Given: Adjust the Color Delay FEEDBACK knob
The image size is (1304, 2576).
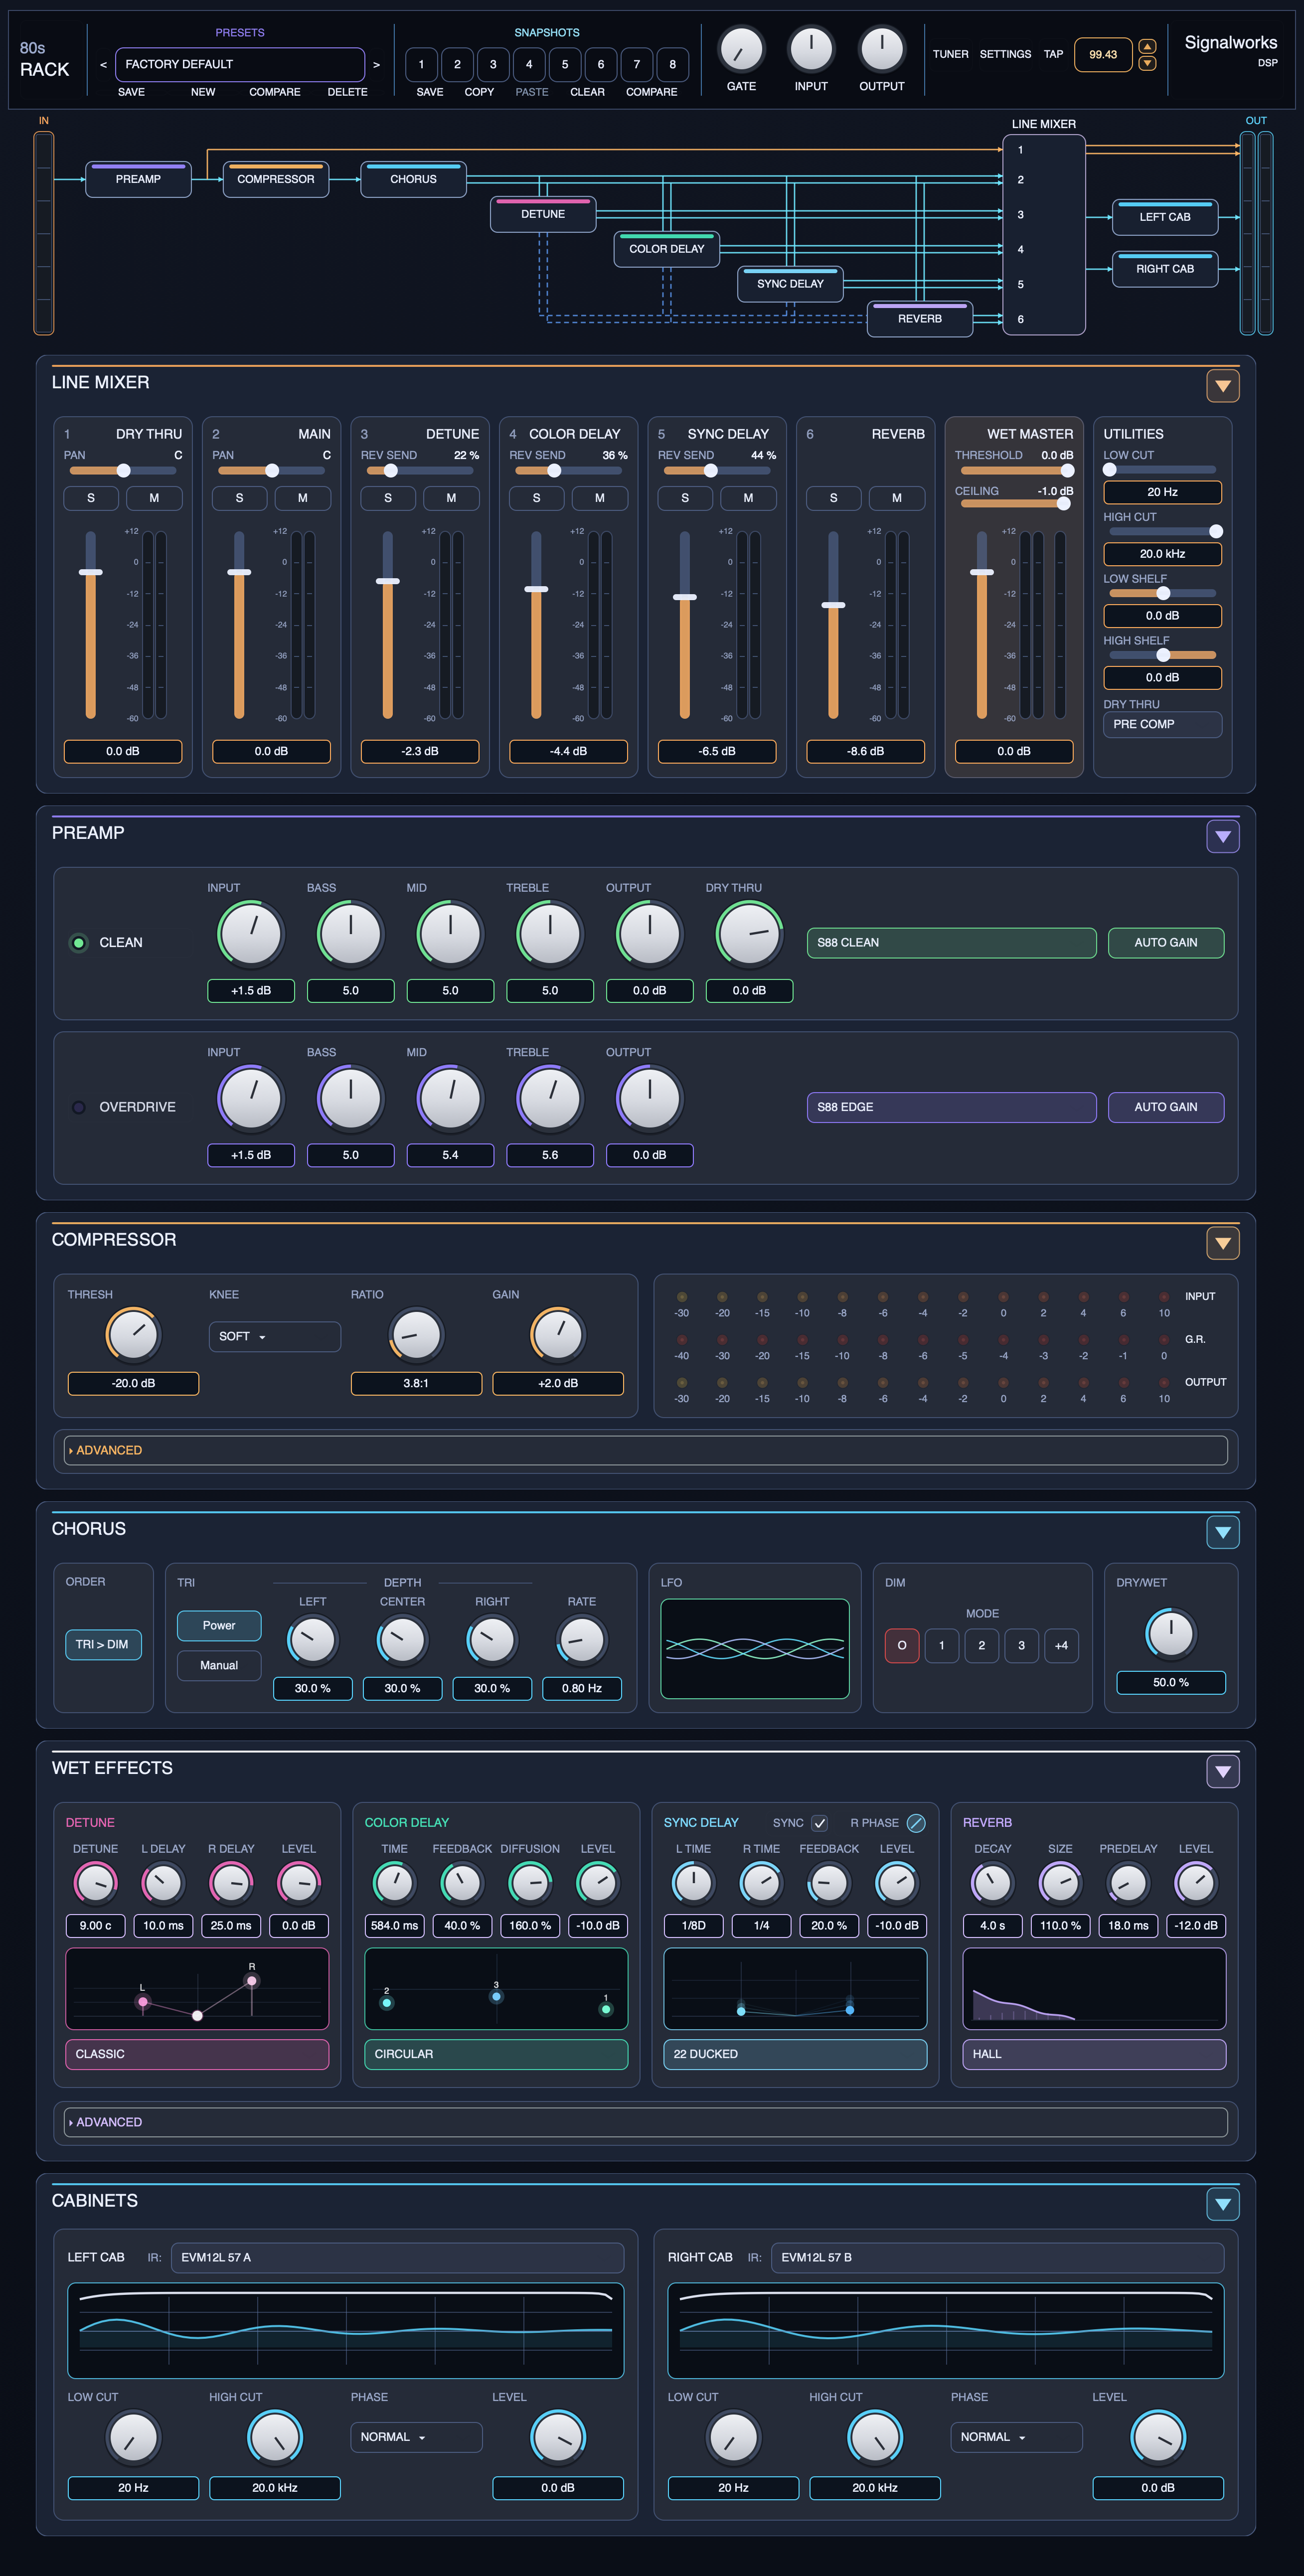Looking at the screenshot, I should [x=462, y=1883].
